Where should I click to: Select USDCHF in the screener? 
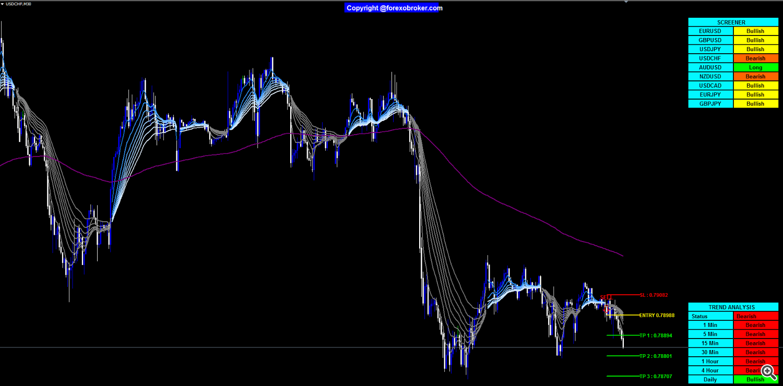710,58
